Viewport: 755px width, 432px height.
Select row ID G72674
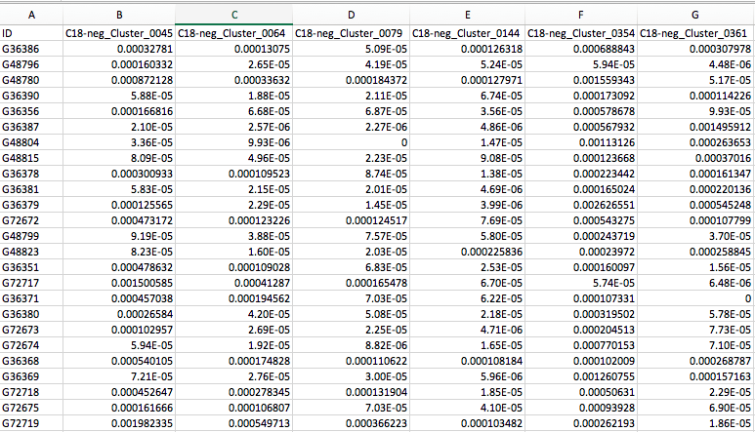coord(31,345)
